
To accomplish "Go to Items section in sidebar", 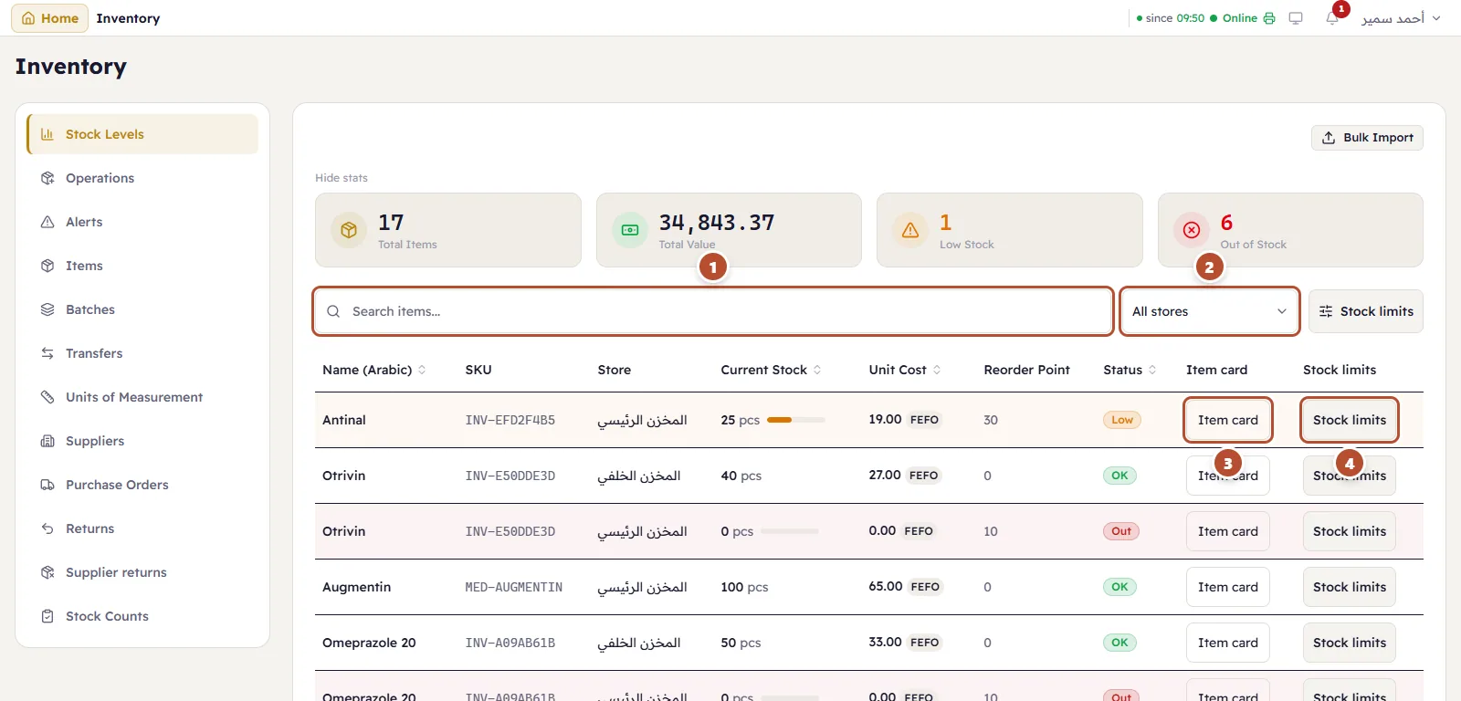I will [x=142, y=266].
